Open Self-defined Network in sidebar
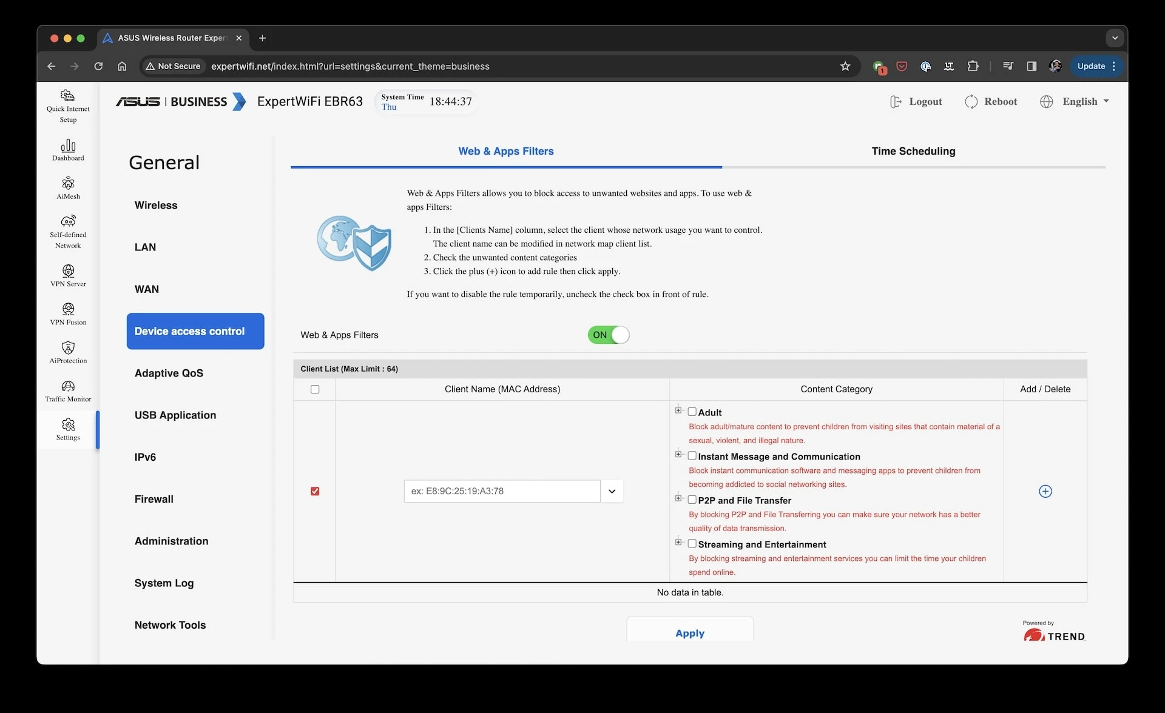This screenshot has height=713, width=1165. [68, 232]
